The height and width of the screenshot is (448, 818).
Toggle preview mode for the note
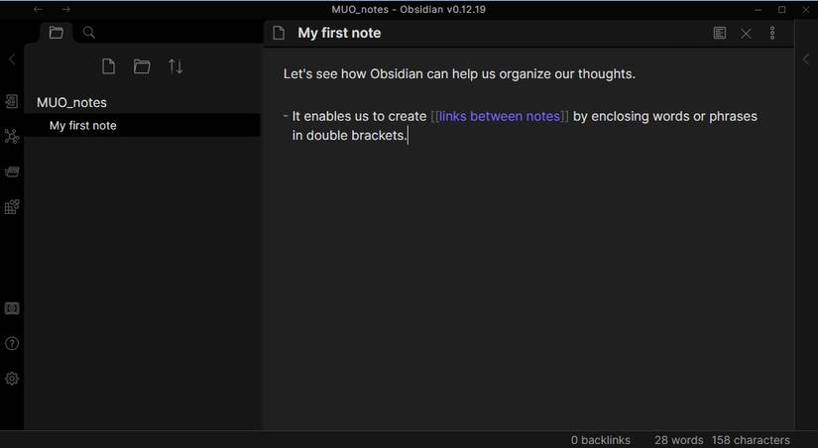720,33
